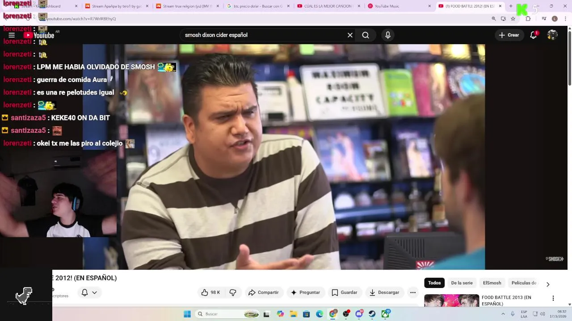572x321 pixels.
Task: Switch to CUAL ES LA MEJOR CANCION tab
Action: pos(328,6)
